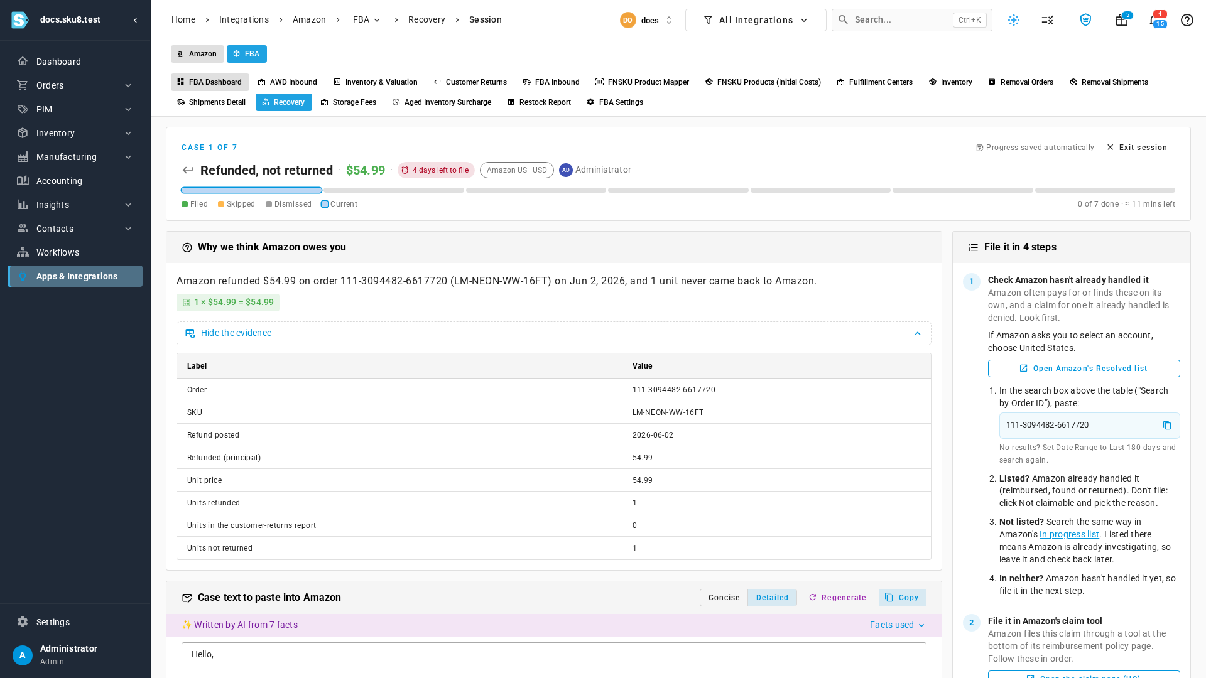Open the Removal Orders tab
1206x678 pixels.
(x=1021, y=82)
